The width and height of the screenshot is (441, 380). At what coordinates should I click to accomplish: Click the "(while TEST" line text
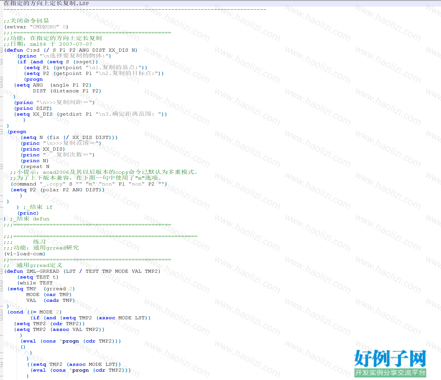35,283
